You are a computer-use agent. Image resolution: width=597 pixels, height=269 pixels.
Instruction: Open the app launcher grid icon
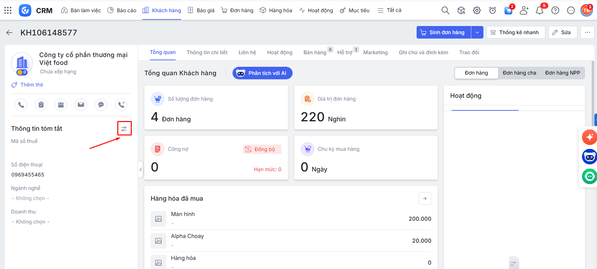tap(8, 10)
